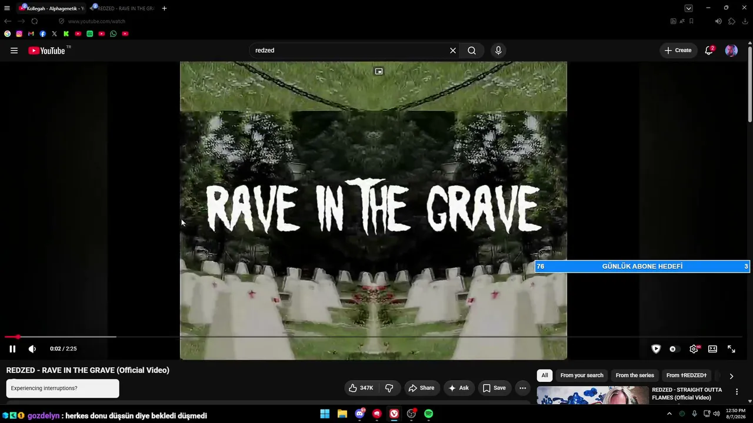Open the Gmail bookmark
753x423 pixels.
coord(31,34)
